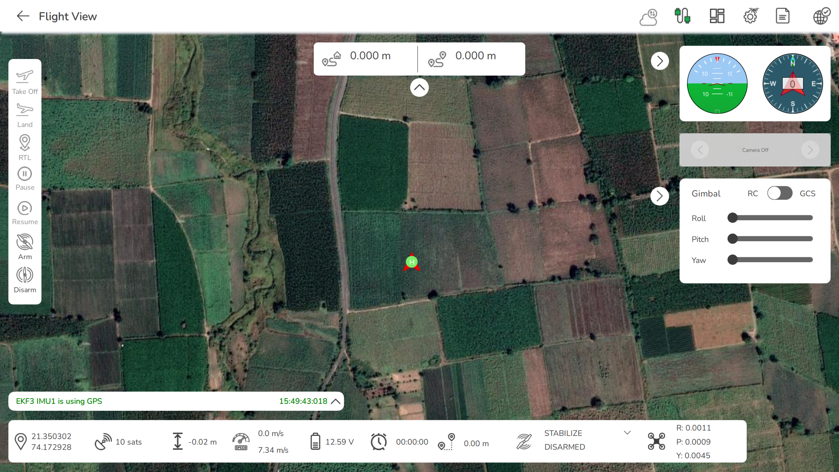Collapse the EKF3 IMU1 message banner
Viewport: 839px width, 472px height.
336,401
